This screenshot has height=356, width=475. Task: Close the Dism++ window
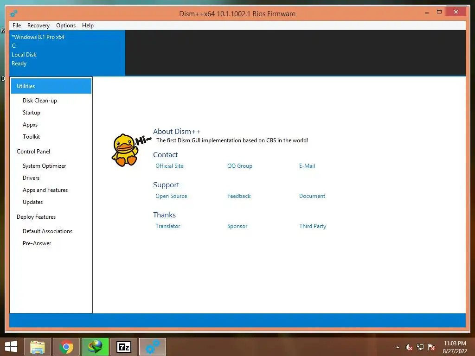click(x=456, y=12)
